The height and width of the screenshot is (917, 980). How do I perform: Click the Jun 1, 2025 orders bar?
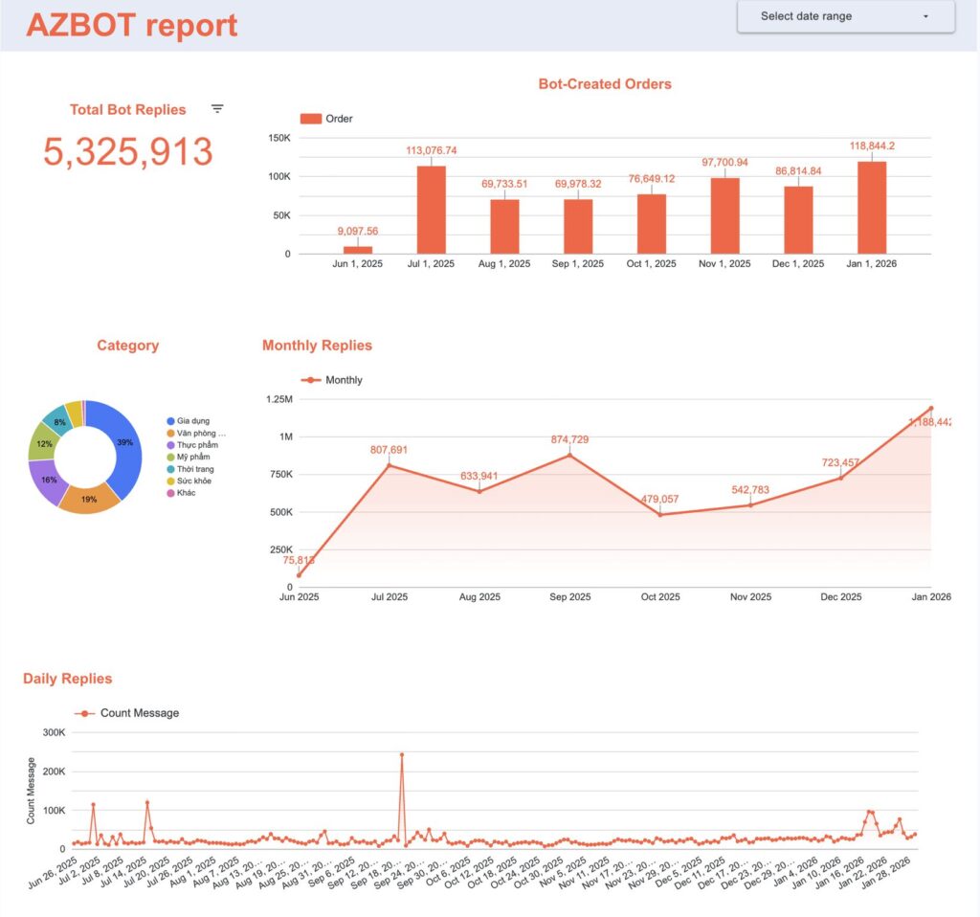[358, 250]
